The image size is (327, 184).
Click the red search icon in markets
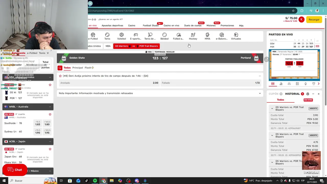(x=60, y=68)
